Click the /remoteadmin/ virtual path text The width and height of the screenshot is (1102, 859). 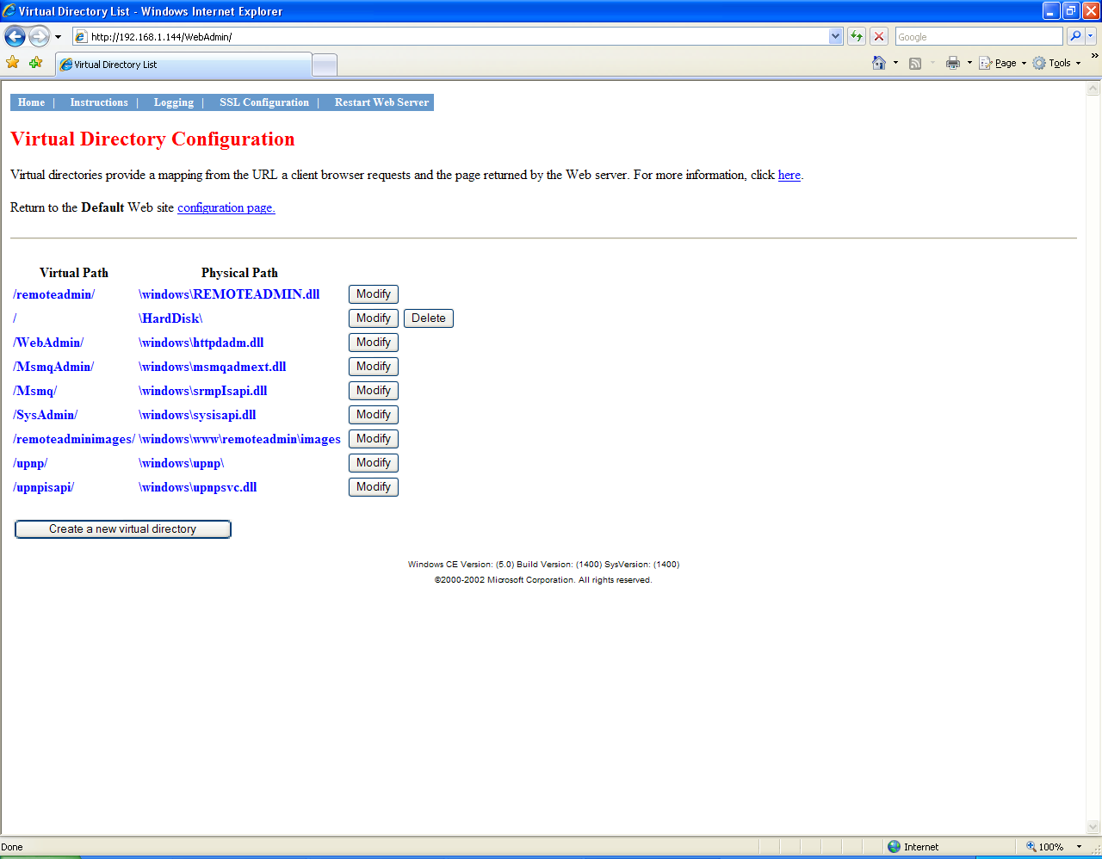coord(53,294)
